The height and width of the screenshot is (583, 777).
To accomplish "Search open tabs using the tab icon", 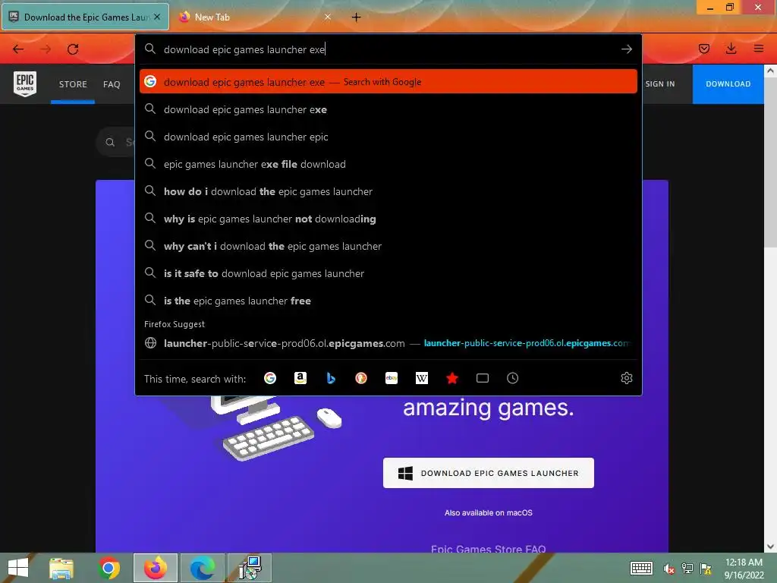I will point(482,378).
